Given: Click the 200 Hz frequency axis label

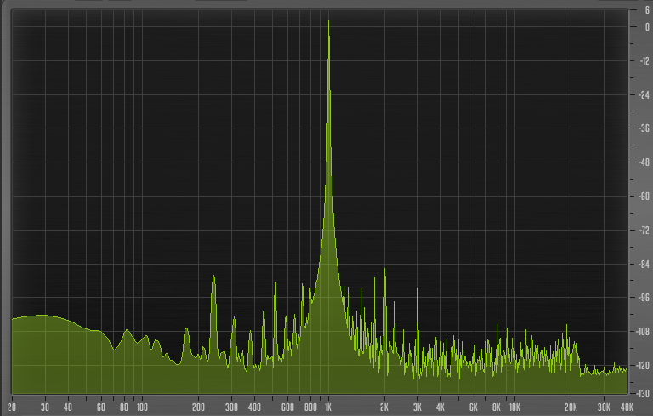Looking at the screenshot, I should [x=198, y=407].
